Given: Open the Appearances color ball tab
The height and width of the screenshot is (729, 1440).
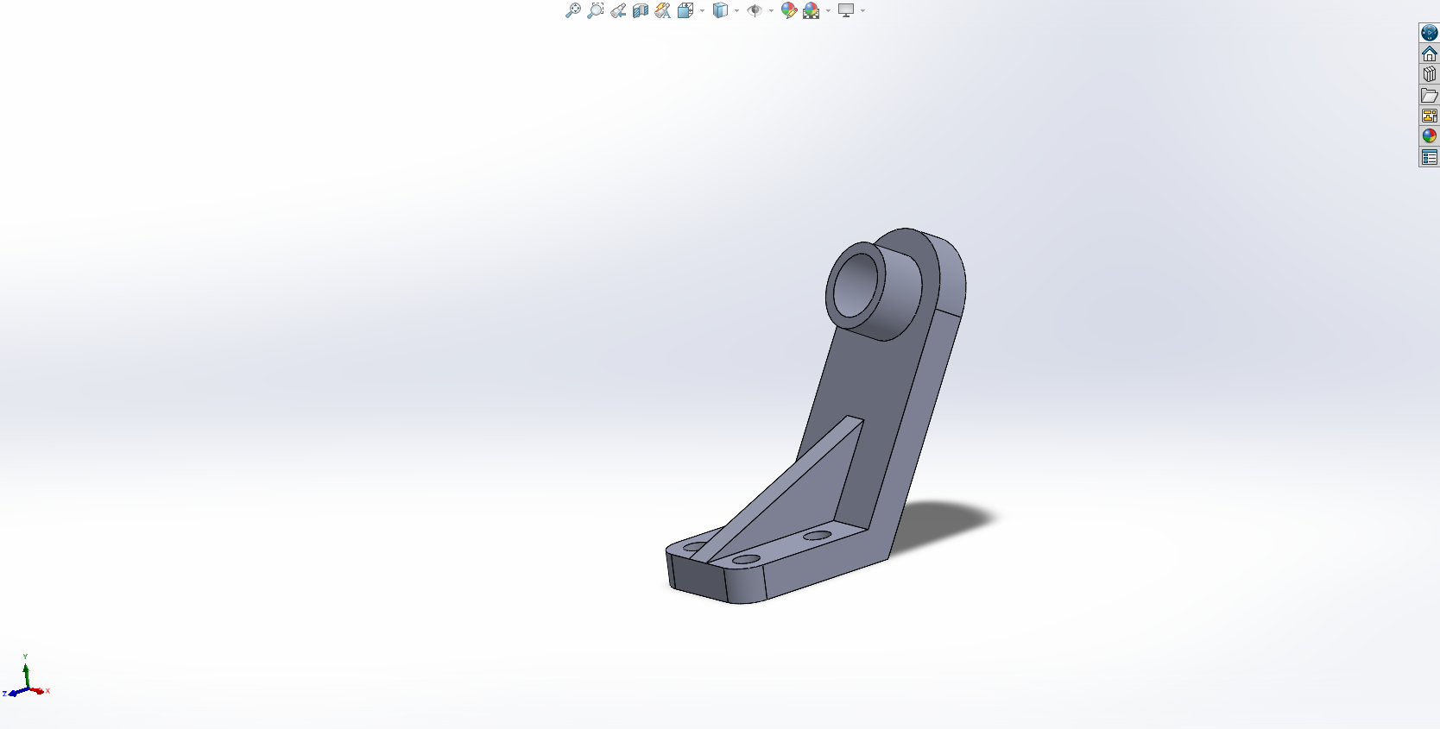Looking at the screenshot, I should click(1430, 136).
